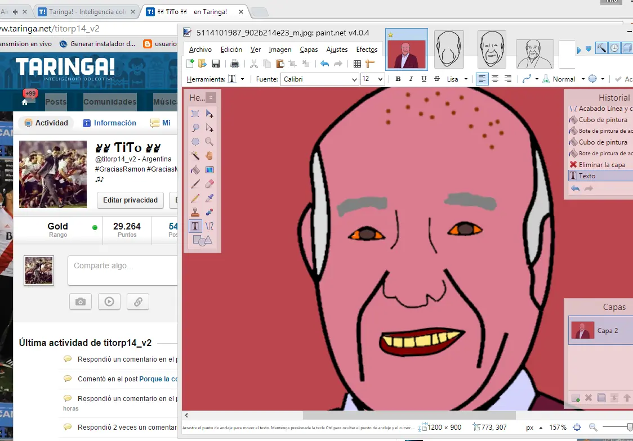Click the Print icon
This screenshot has height=441, width=633.
pyautogui.click(x=234, y=64)
